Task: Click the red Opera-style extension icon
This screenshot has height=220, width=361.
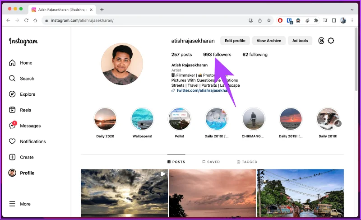Action: pyautogui.click(x=280, y=20)
